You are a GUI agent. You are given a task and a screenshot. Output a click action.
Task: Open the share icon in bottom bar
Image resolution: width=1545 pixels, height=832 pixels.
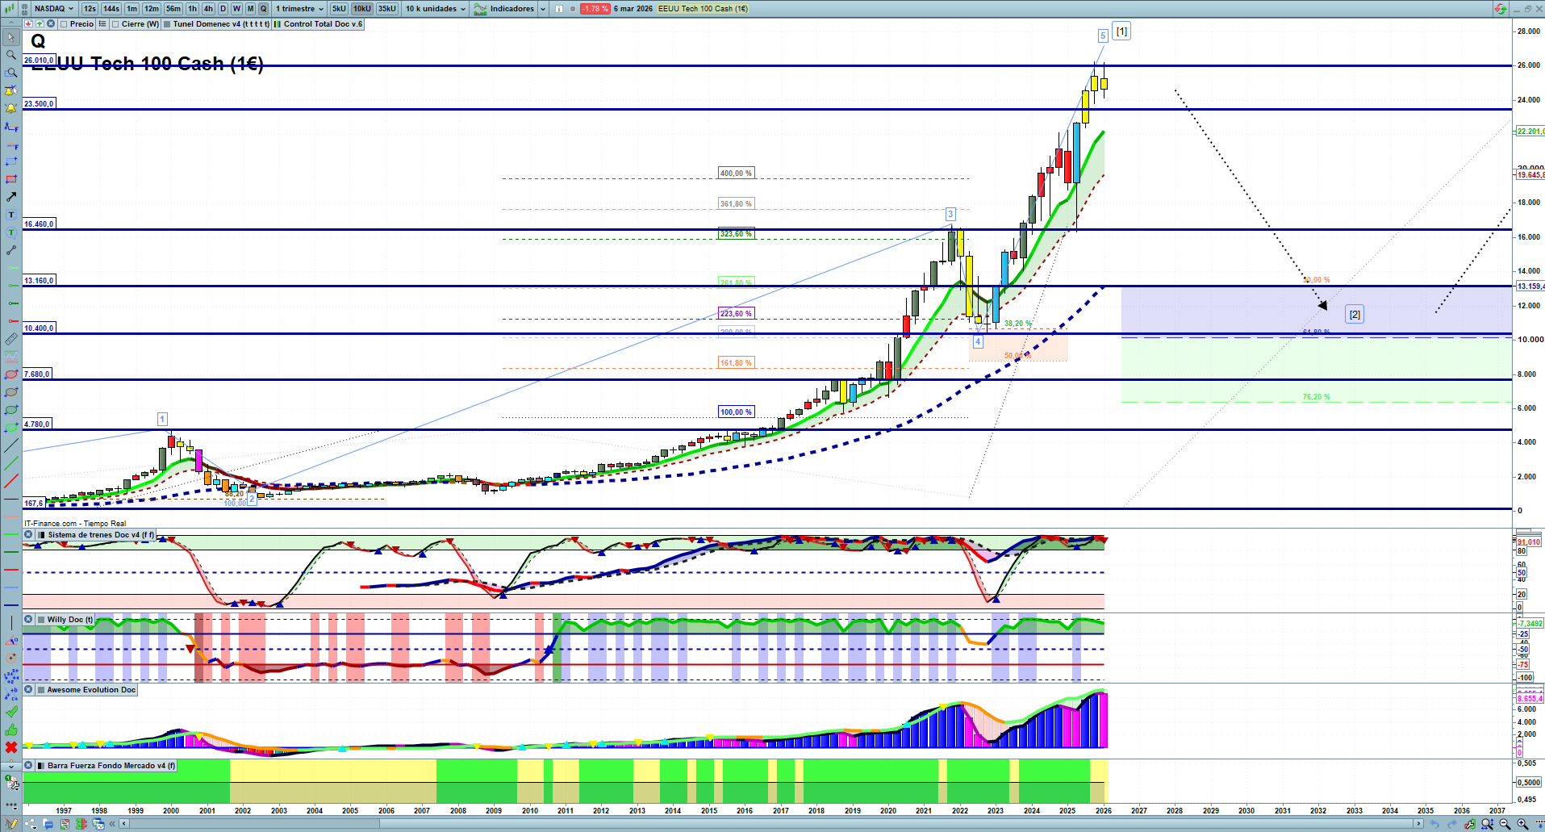[x=31, y=824]
